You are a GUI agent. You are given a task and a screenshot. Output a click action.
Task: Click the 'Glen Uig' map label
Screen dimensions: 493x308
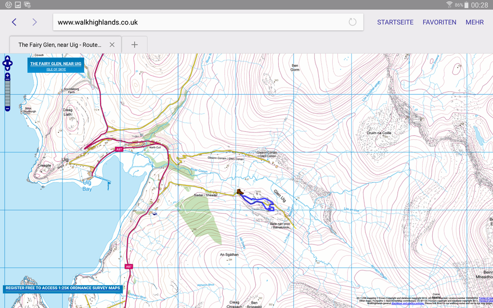[280, 195]
